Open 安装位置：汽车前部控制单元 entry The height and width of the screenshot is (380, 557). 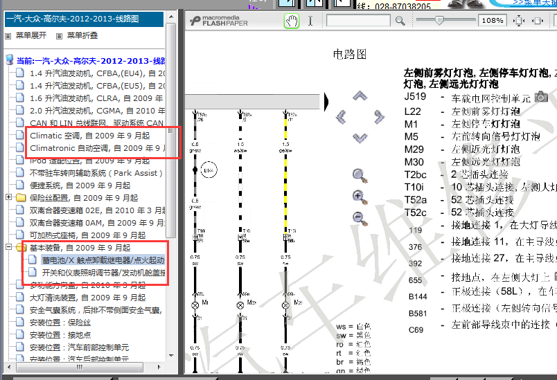(x=79, y=347)
